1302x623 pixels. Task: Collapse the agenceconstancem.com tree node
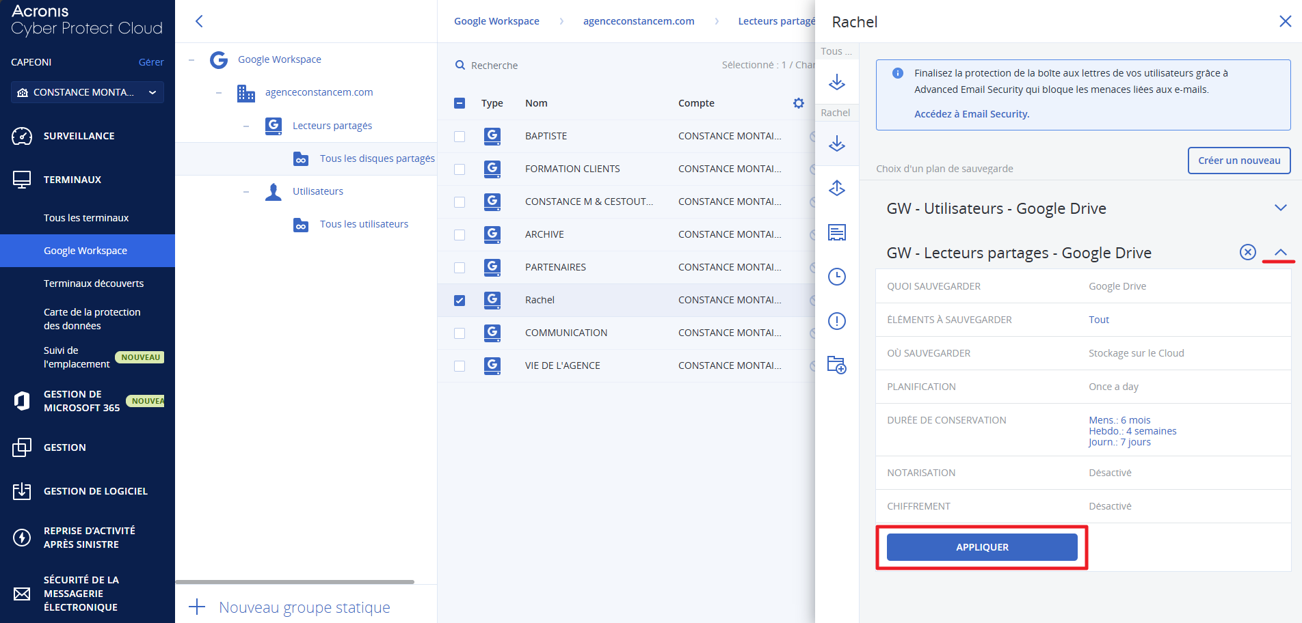[219, 93]
